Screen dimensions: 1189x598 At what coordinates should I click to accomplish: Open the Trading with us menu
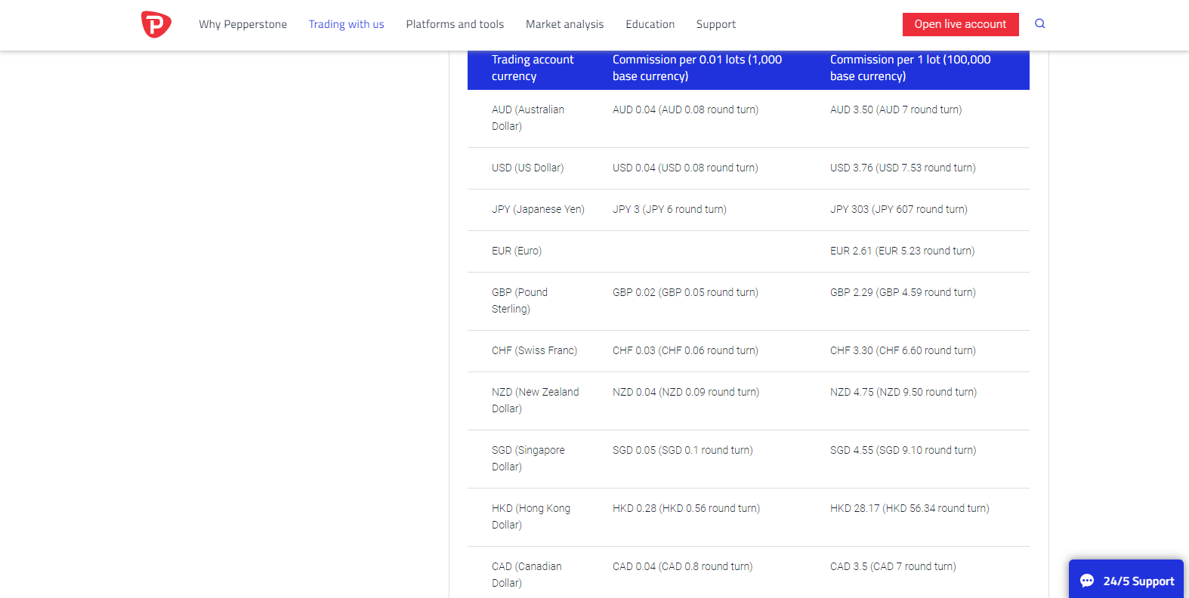click(x=346, y=24)
